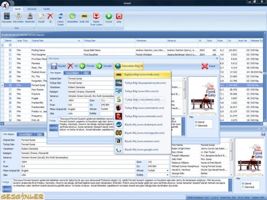Toggle İzlendi checkbox for First Daughter

[10, 54]
